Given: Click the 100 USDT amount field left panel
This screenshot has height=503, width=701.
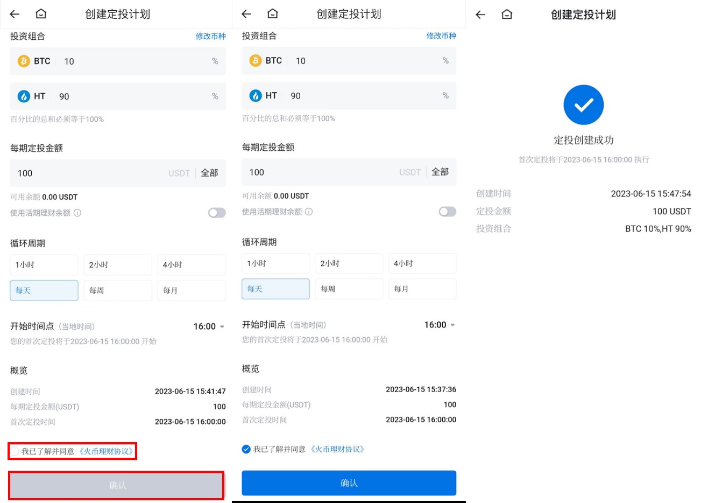Looking at the screenshot, I should pyautogui.click(x=118, y=173).
